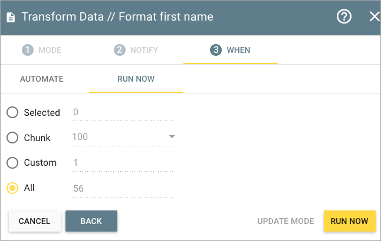The height and width of the screenshot is (241, 381).
Task: Click the Update Mode button
Action: tap(285, 221)
